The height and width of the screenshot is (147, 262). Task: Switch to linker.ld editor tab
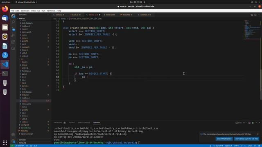pyautogui.click(x=110, y=15)
